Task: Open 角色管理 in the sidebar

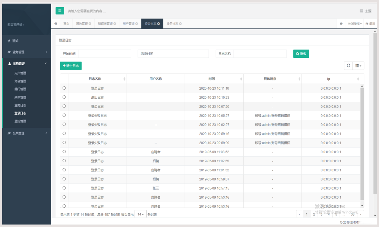Action: [20, 81]
